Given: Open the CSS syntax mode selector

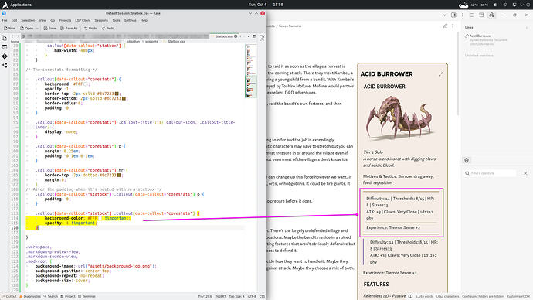Looking at the screenshot, I should [x=262, y=297].
